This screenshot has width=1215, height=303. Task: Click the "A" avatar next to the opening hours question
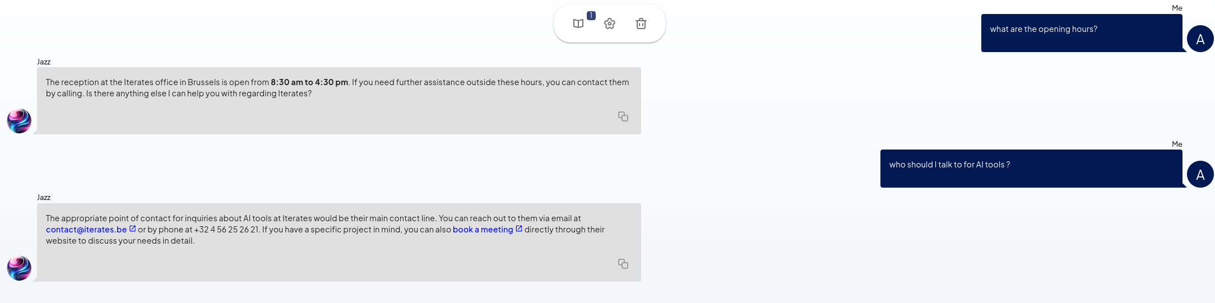coord(1200,39)
